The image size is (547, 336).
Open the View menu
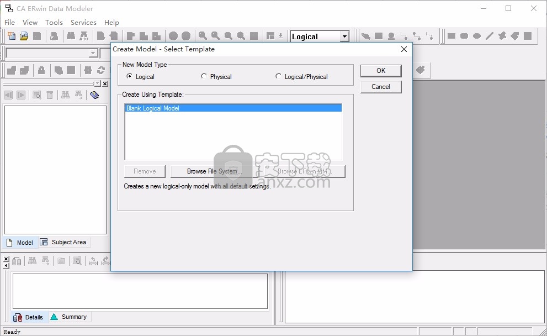tap(30, 22)
